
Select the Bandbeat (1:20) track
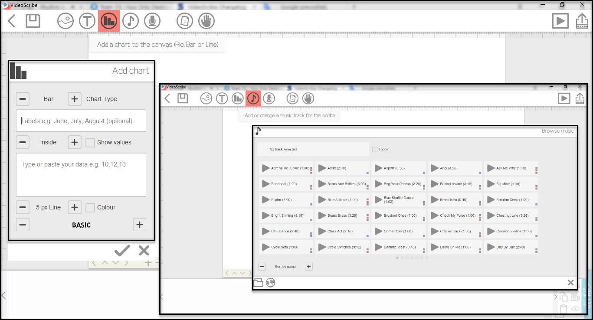tap(286, 184)
